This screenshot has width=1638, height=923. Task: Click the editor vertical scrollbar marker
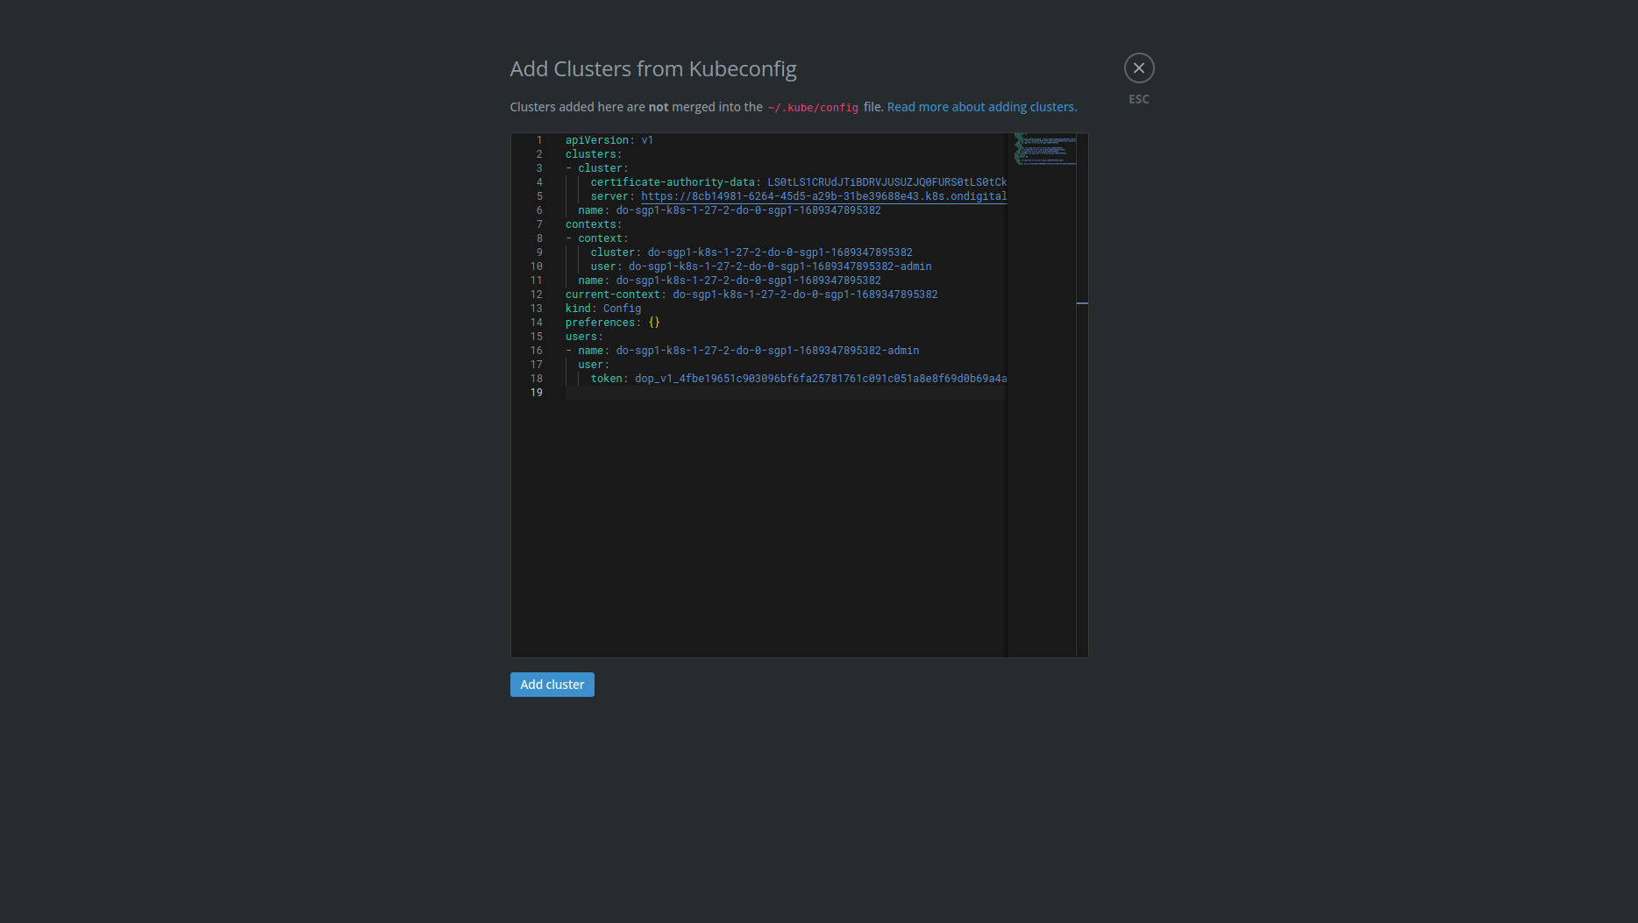[1082, 303]
